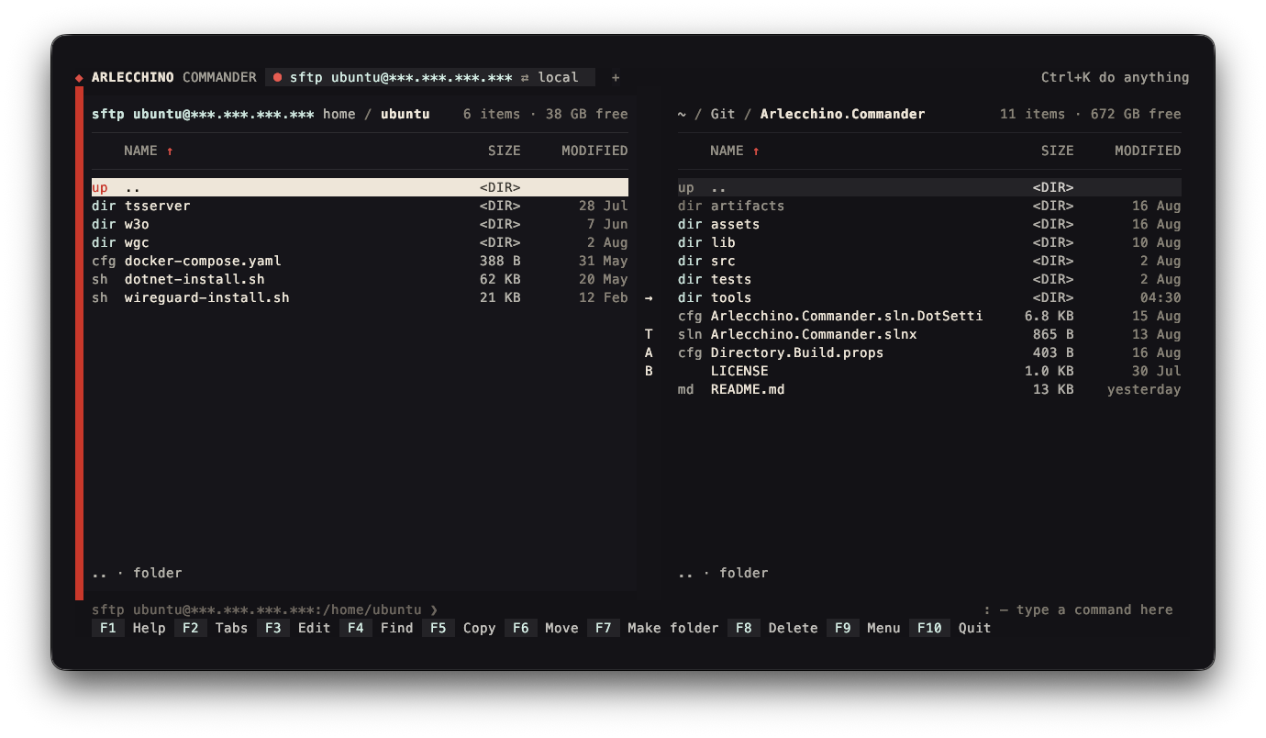Click the F1 Help function key
This screenshot has height=738, width=1266.
pos(129,629)
